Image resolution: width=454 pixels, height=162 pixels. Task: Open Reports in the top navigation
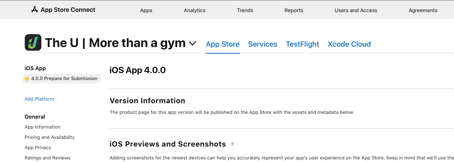(x=294, y=10)
